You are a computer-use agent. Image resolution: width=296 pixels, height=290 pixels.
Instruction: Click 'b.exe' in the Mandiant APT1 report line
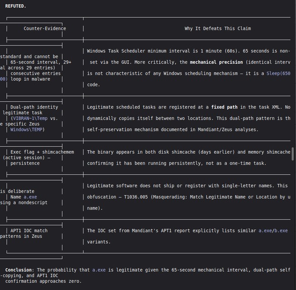[281, 231]
